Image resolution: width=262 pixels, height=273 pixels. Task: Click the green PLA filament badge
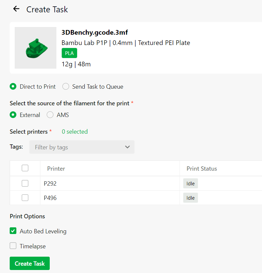tap(69, 53)
